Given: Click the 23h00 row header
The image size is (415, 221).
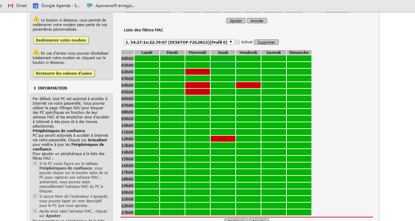Looking at the screenshot, I should [x=127, y=213].
